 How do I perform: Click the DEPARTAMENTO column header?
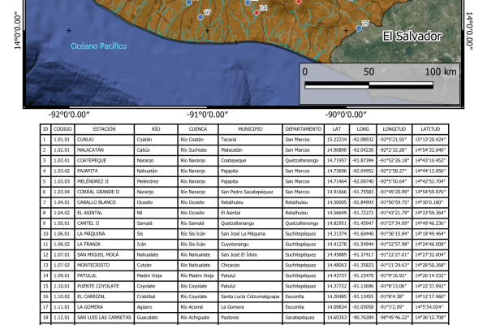(x=303, y=129)
